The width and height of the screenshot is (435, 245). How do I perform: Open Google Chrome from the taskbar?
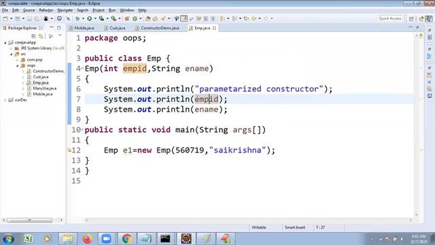coord(127,239)
